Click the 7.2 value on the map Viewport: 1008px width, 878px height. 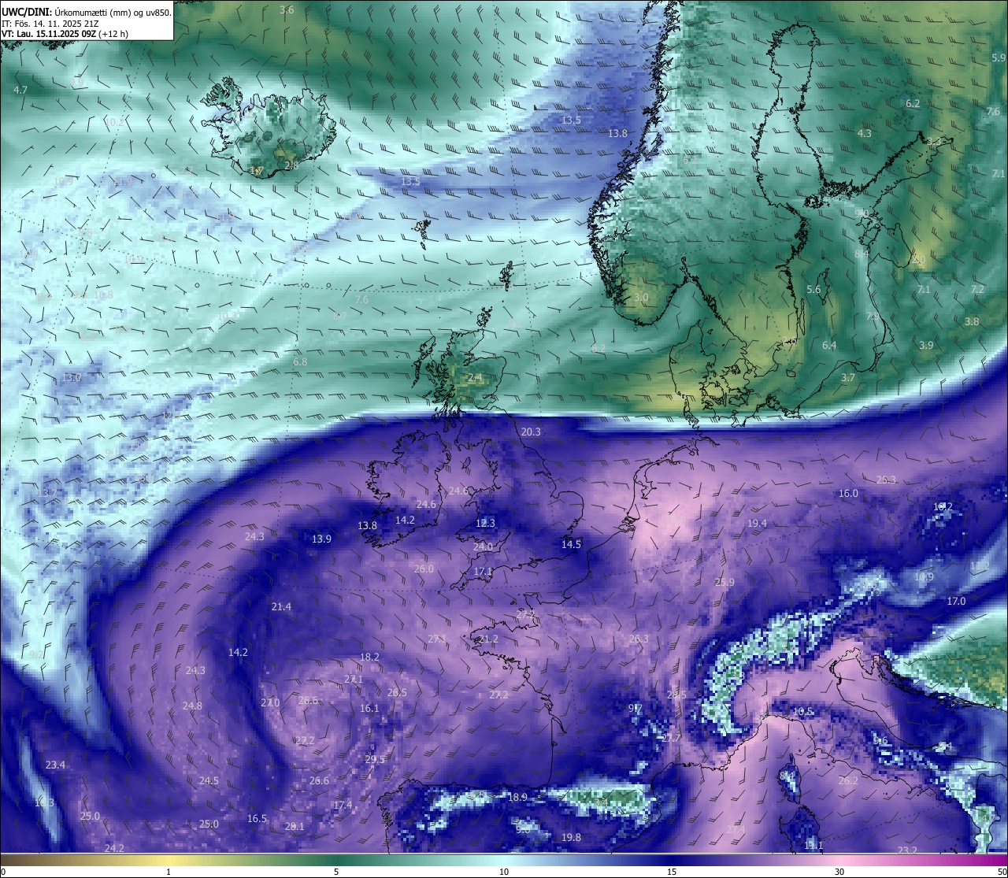tap(977, 289)
